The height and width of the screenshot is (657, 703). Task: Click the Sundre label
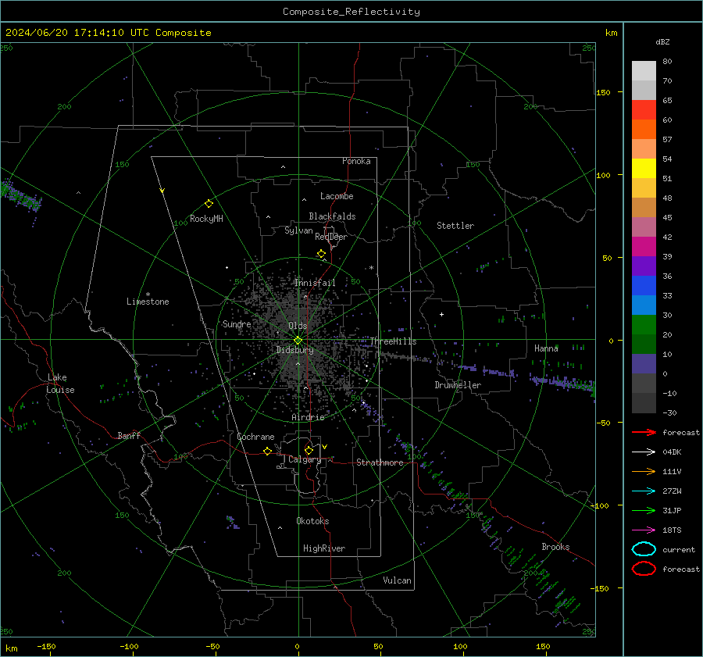(237, 324)
